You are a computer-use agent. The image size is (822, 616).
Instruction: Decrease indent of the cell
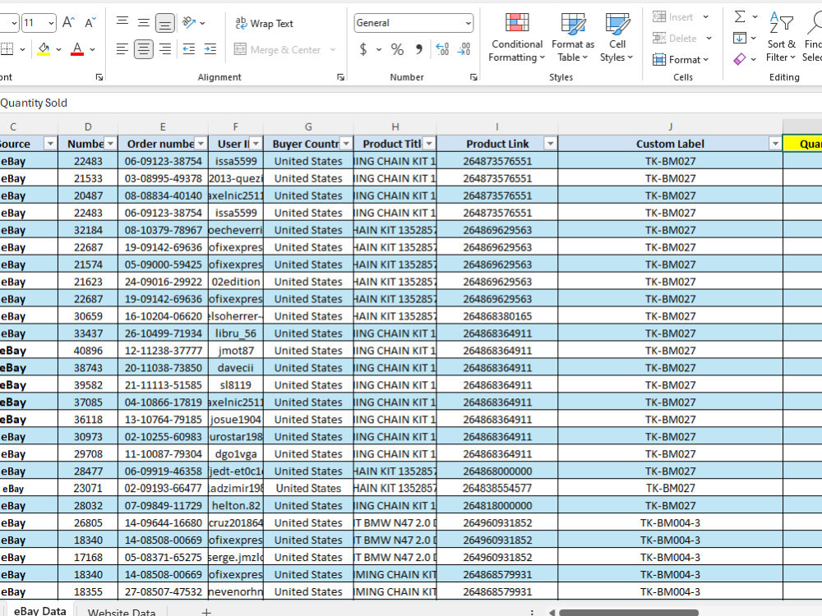pos(189,49)
